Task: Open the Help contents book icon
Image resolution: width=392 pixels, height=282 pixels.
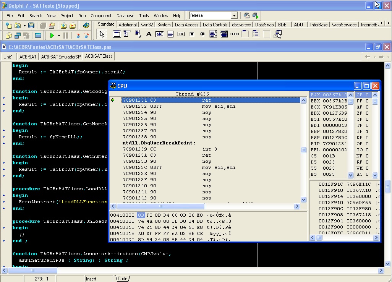Action: (x=86, y=26)
